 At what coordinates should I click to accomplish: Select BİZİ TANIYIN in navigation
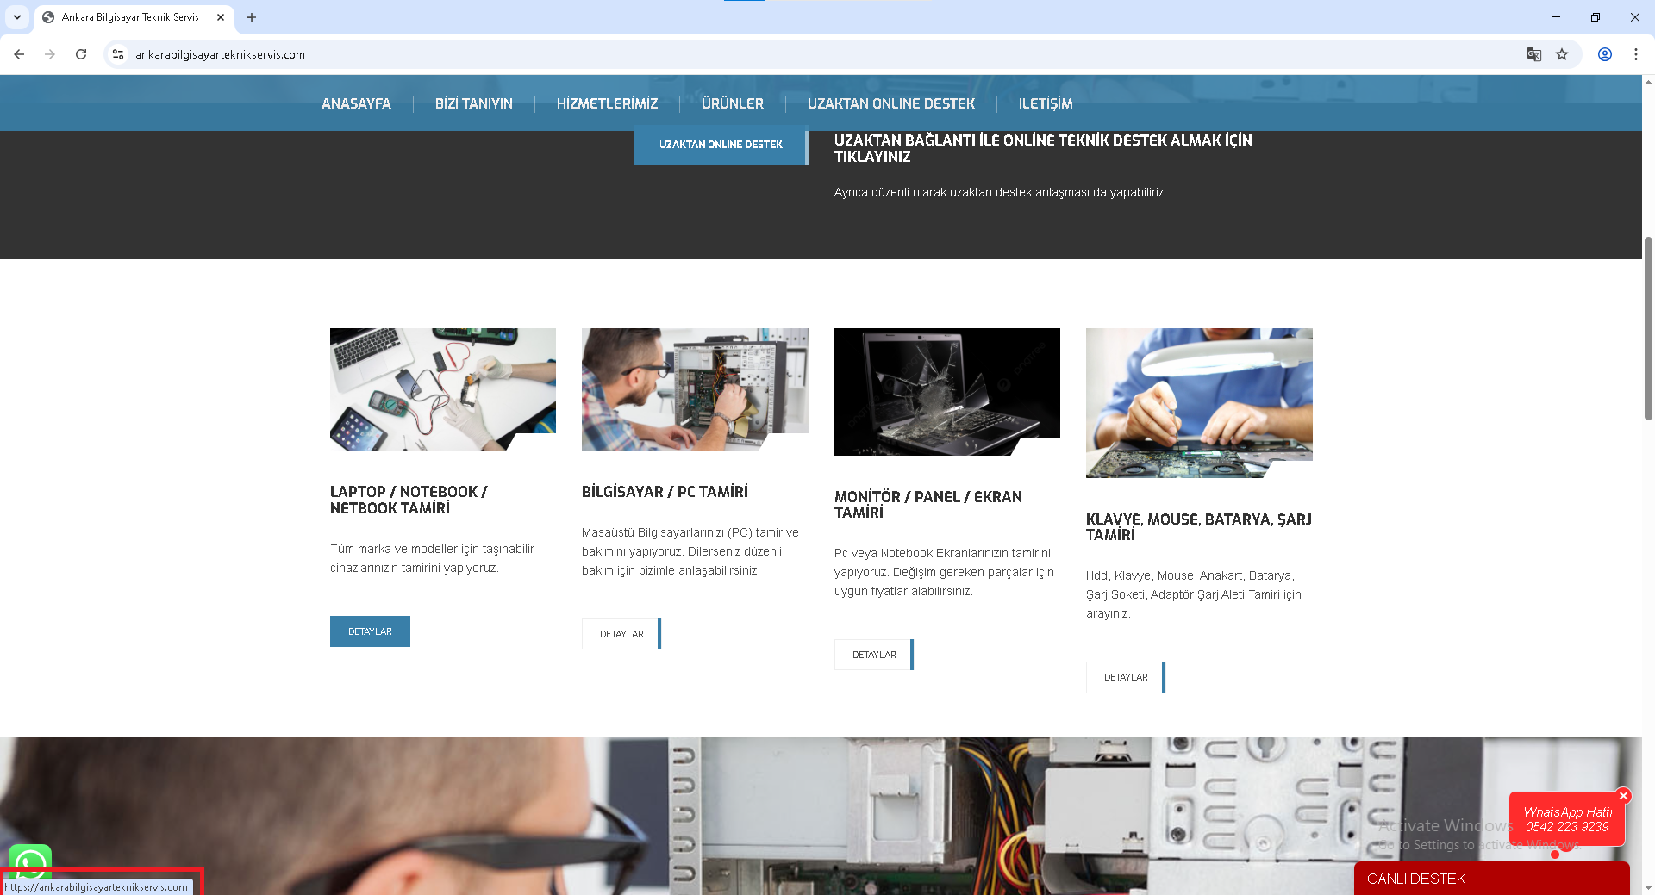pyautogui.click(x=473, y=103)
